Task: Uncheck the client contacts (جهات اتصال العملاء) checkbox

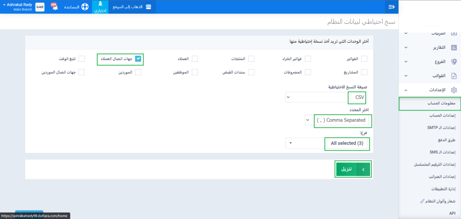Action: 138,59
